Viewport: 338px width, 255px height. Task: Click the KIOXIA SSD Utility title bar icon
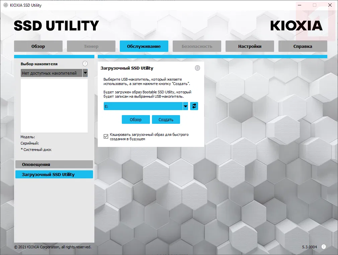pos(6,5)
